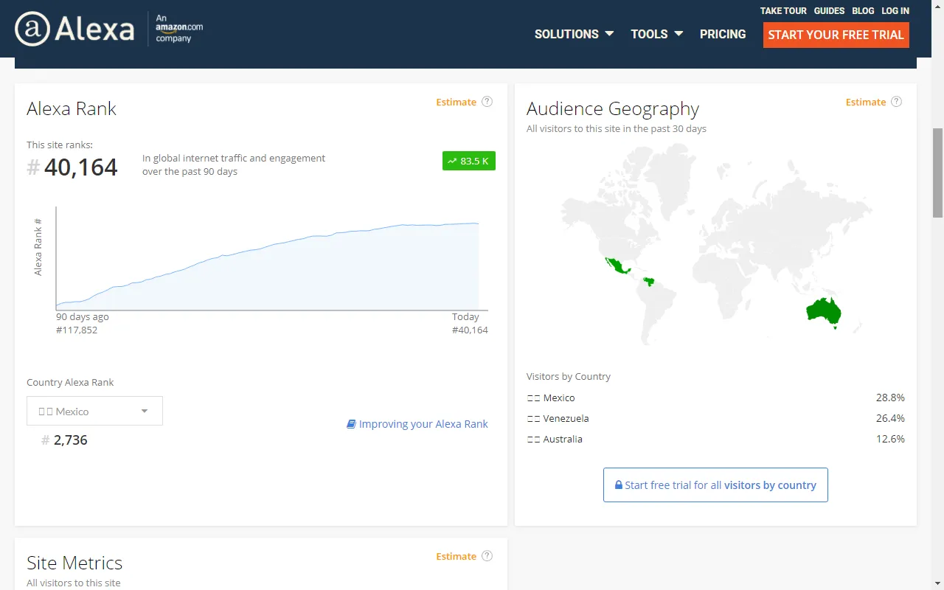Click Estimate label in Site Metrics card
The height and width of the screenshot is (590, 944).
pyautogui.click(x=456, y=556)
